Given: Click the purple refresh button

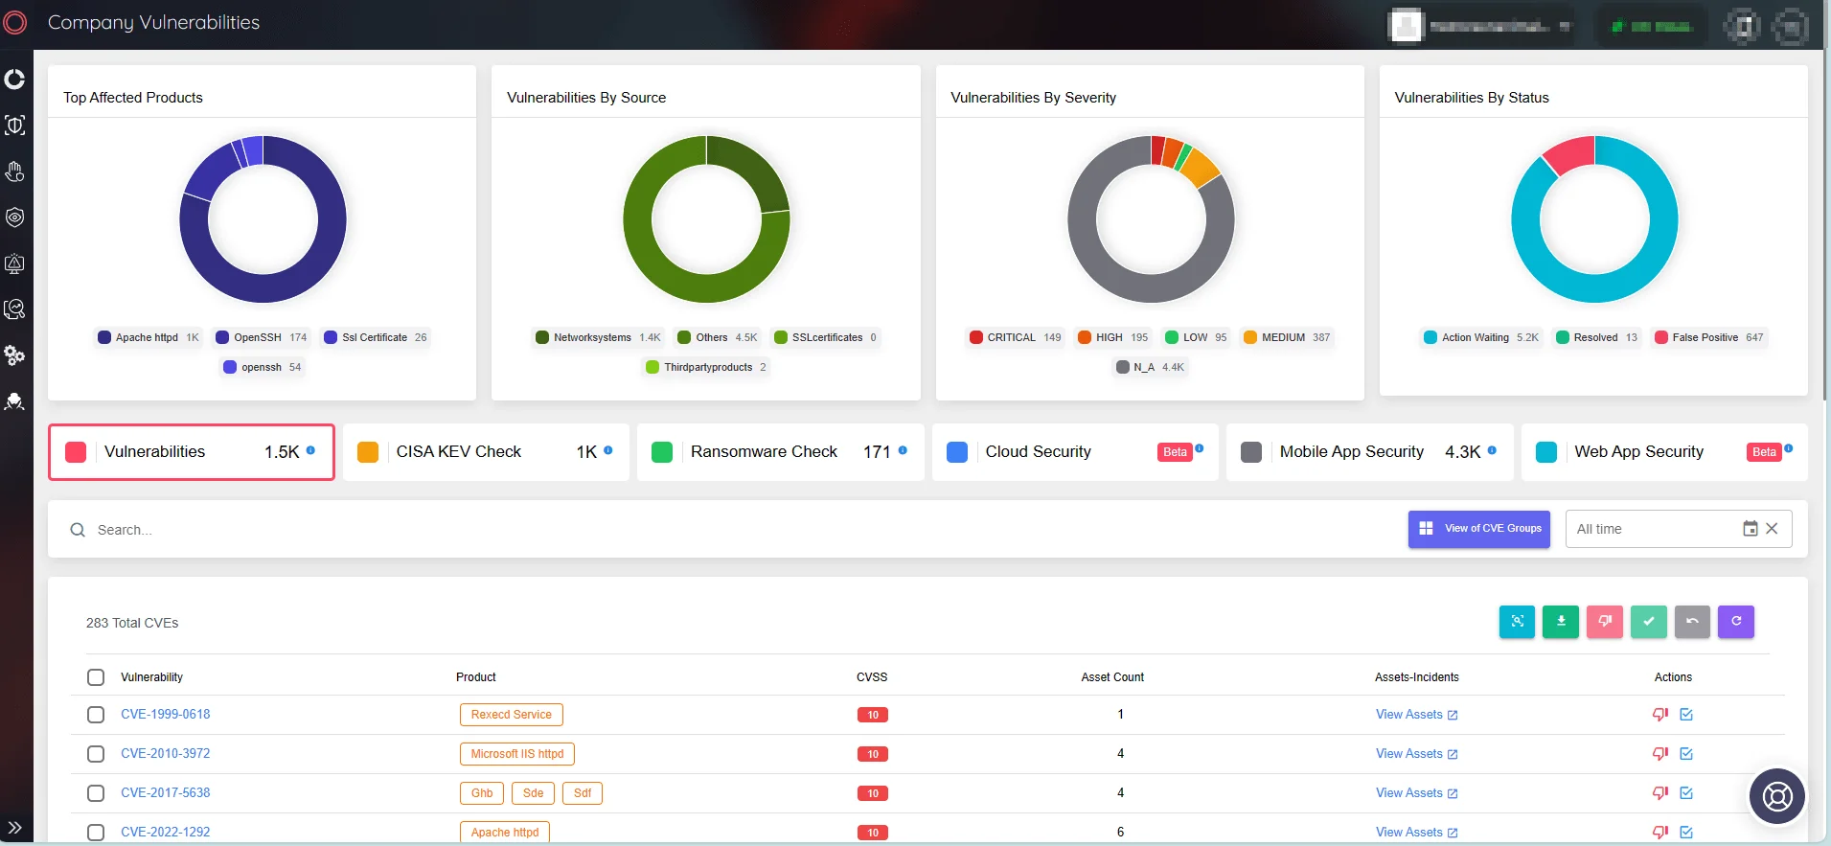Looking at the screenshot, I should [1736, 622].
